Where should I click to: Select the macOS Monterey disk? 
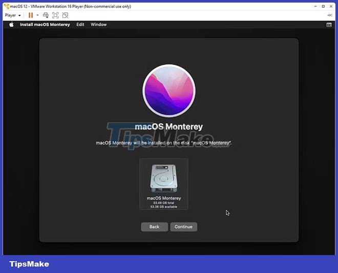pyautogui.click(x=164, y=184)
